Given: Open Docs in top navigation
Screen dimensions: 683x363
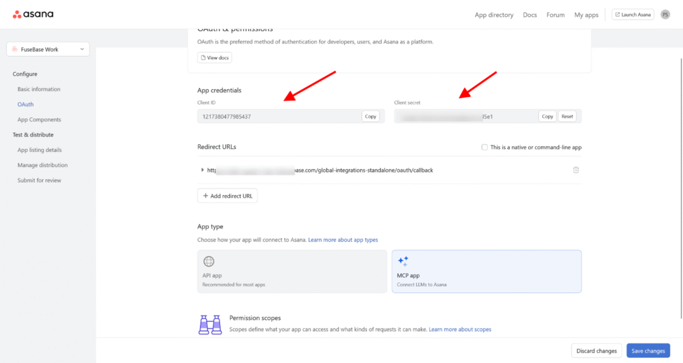Looking at the screenshot, I should pyautogui.click(x=530, y=15).
